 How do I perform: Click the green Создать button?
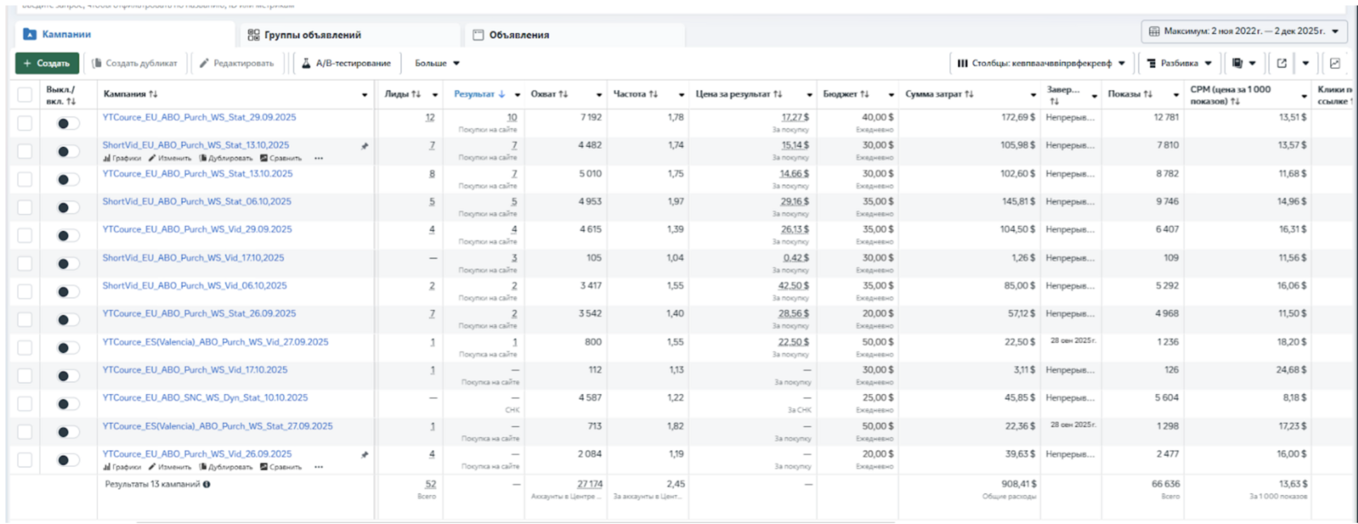coord(47,63)
